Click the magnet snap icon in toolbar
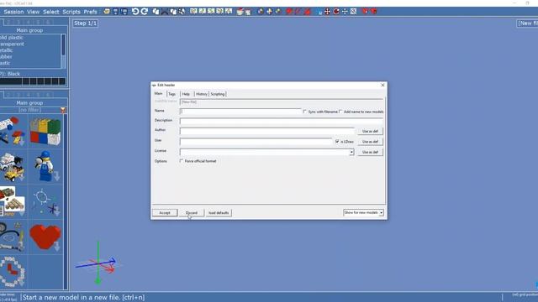The height and width of the screenshot is (302, 538). 319,12
